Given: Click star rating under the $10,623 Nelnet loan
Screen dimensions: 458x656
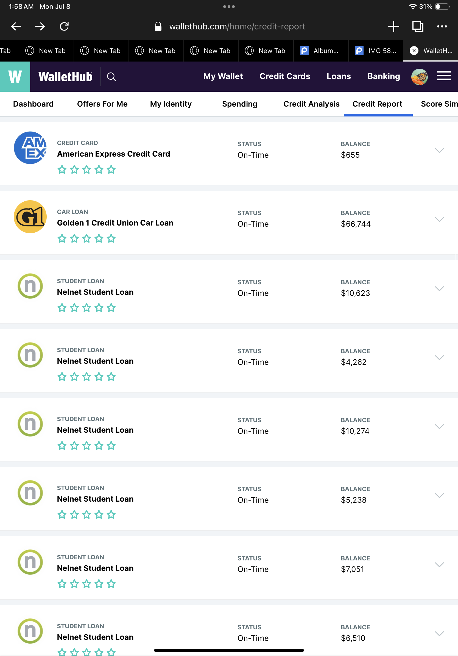Looking at the screenshot, I should [x=86, y=308].
